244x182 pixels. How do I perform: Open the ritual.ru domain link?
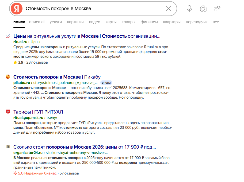tap(20, 42)
